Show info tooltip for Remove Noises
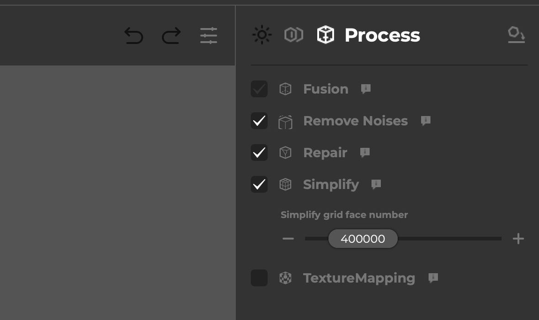The image size is (539, 320). click(426, 121)
